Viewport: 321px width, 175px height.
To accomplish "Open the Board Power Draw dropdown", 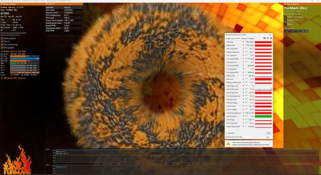I will (x=243, y=93).
